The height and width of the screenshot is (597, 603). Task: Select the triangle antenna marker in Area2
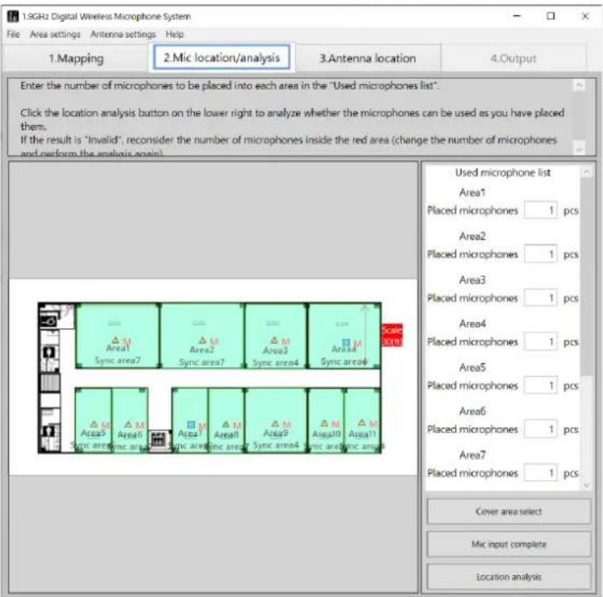(x=202, y=340)
